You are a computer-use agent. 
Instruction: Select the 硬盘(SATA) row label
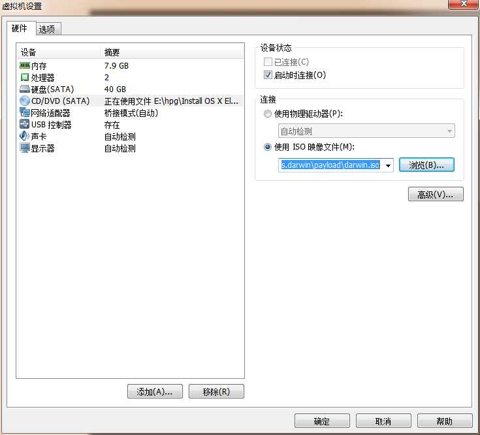tap(52, 89)
